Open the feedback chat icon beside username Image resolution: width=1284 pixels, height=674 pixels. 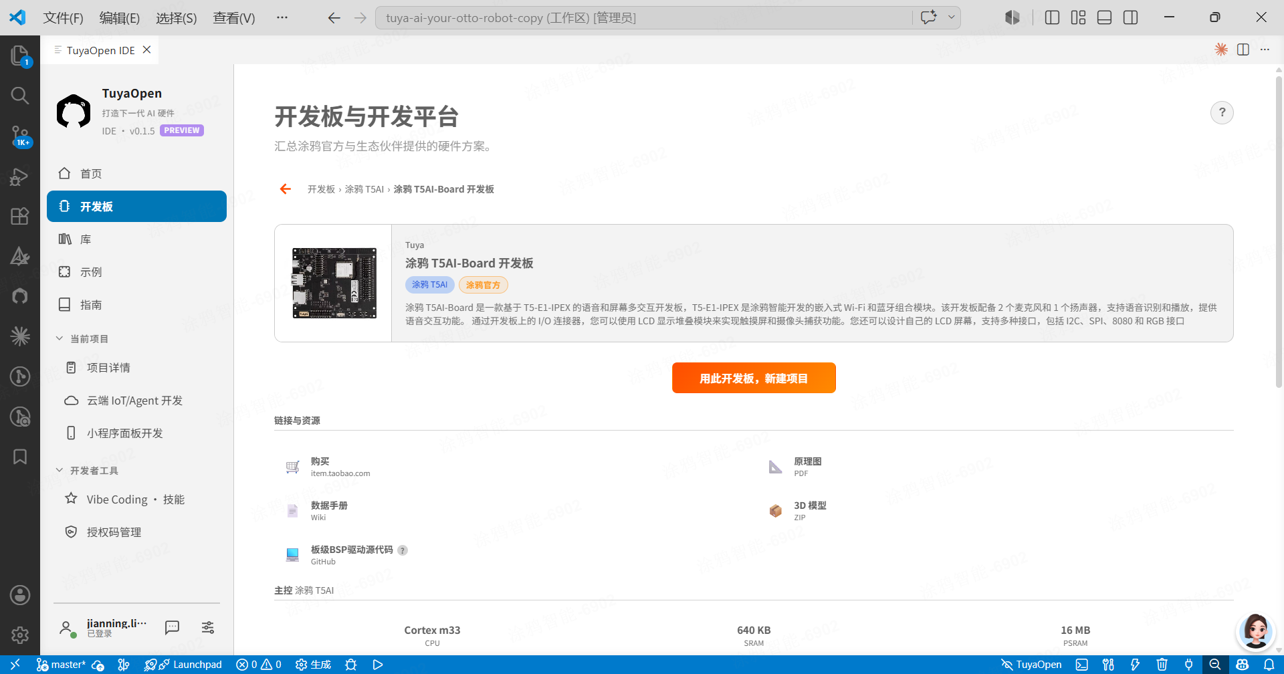(172, 627)
